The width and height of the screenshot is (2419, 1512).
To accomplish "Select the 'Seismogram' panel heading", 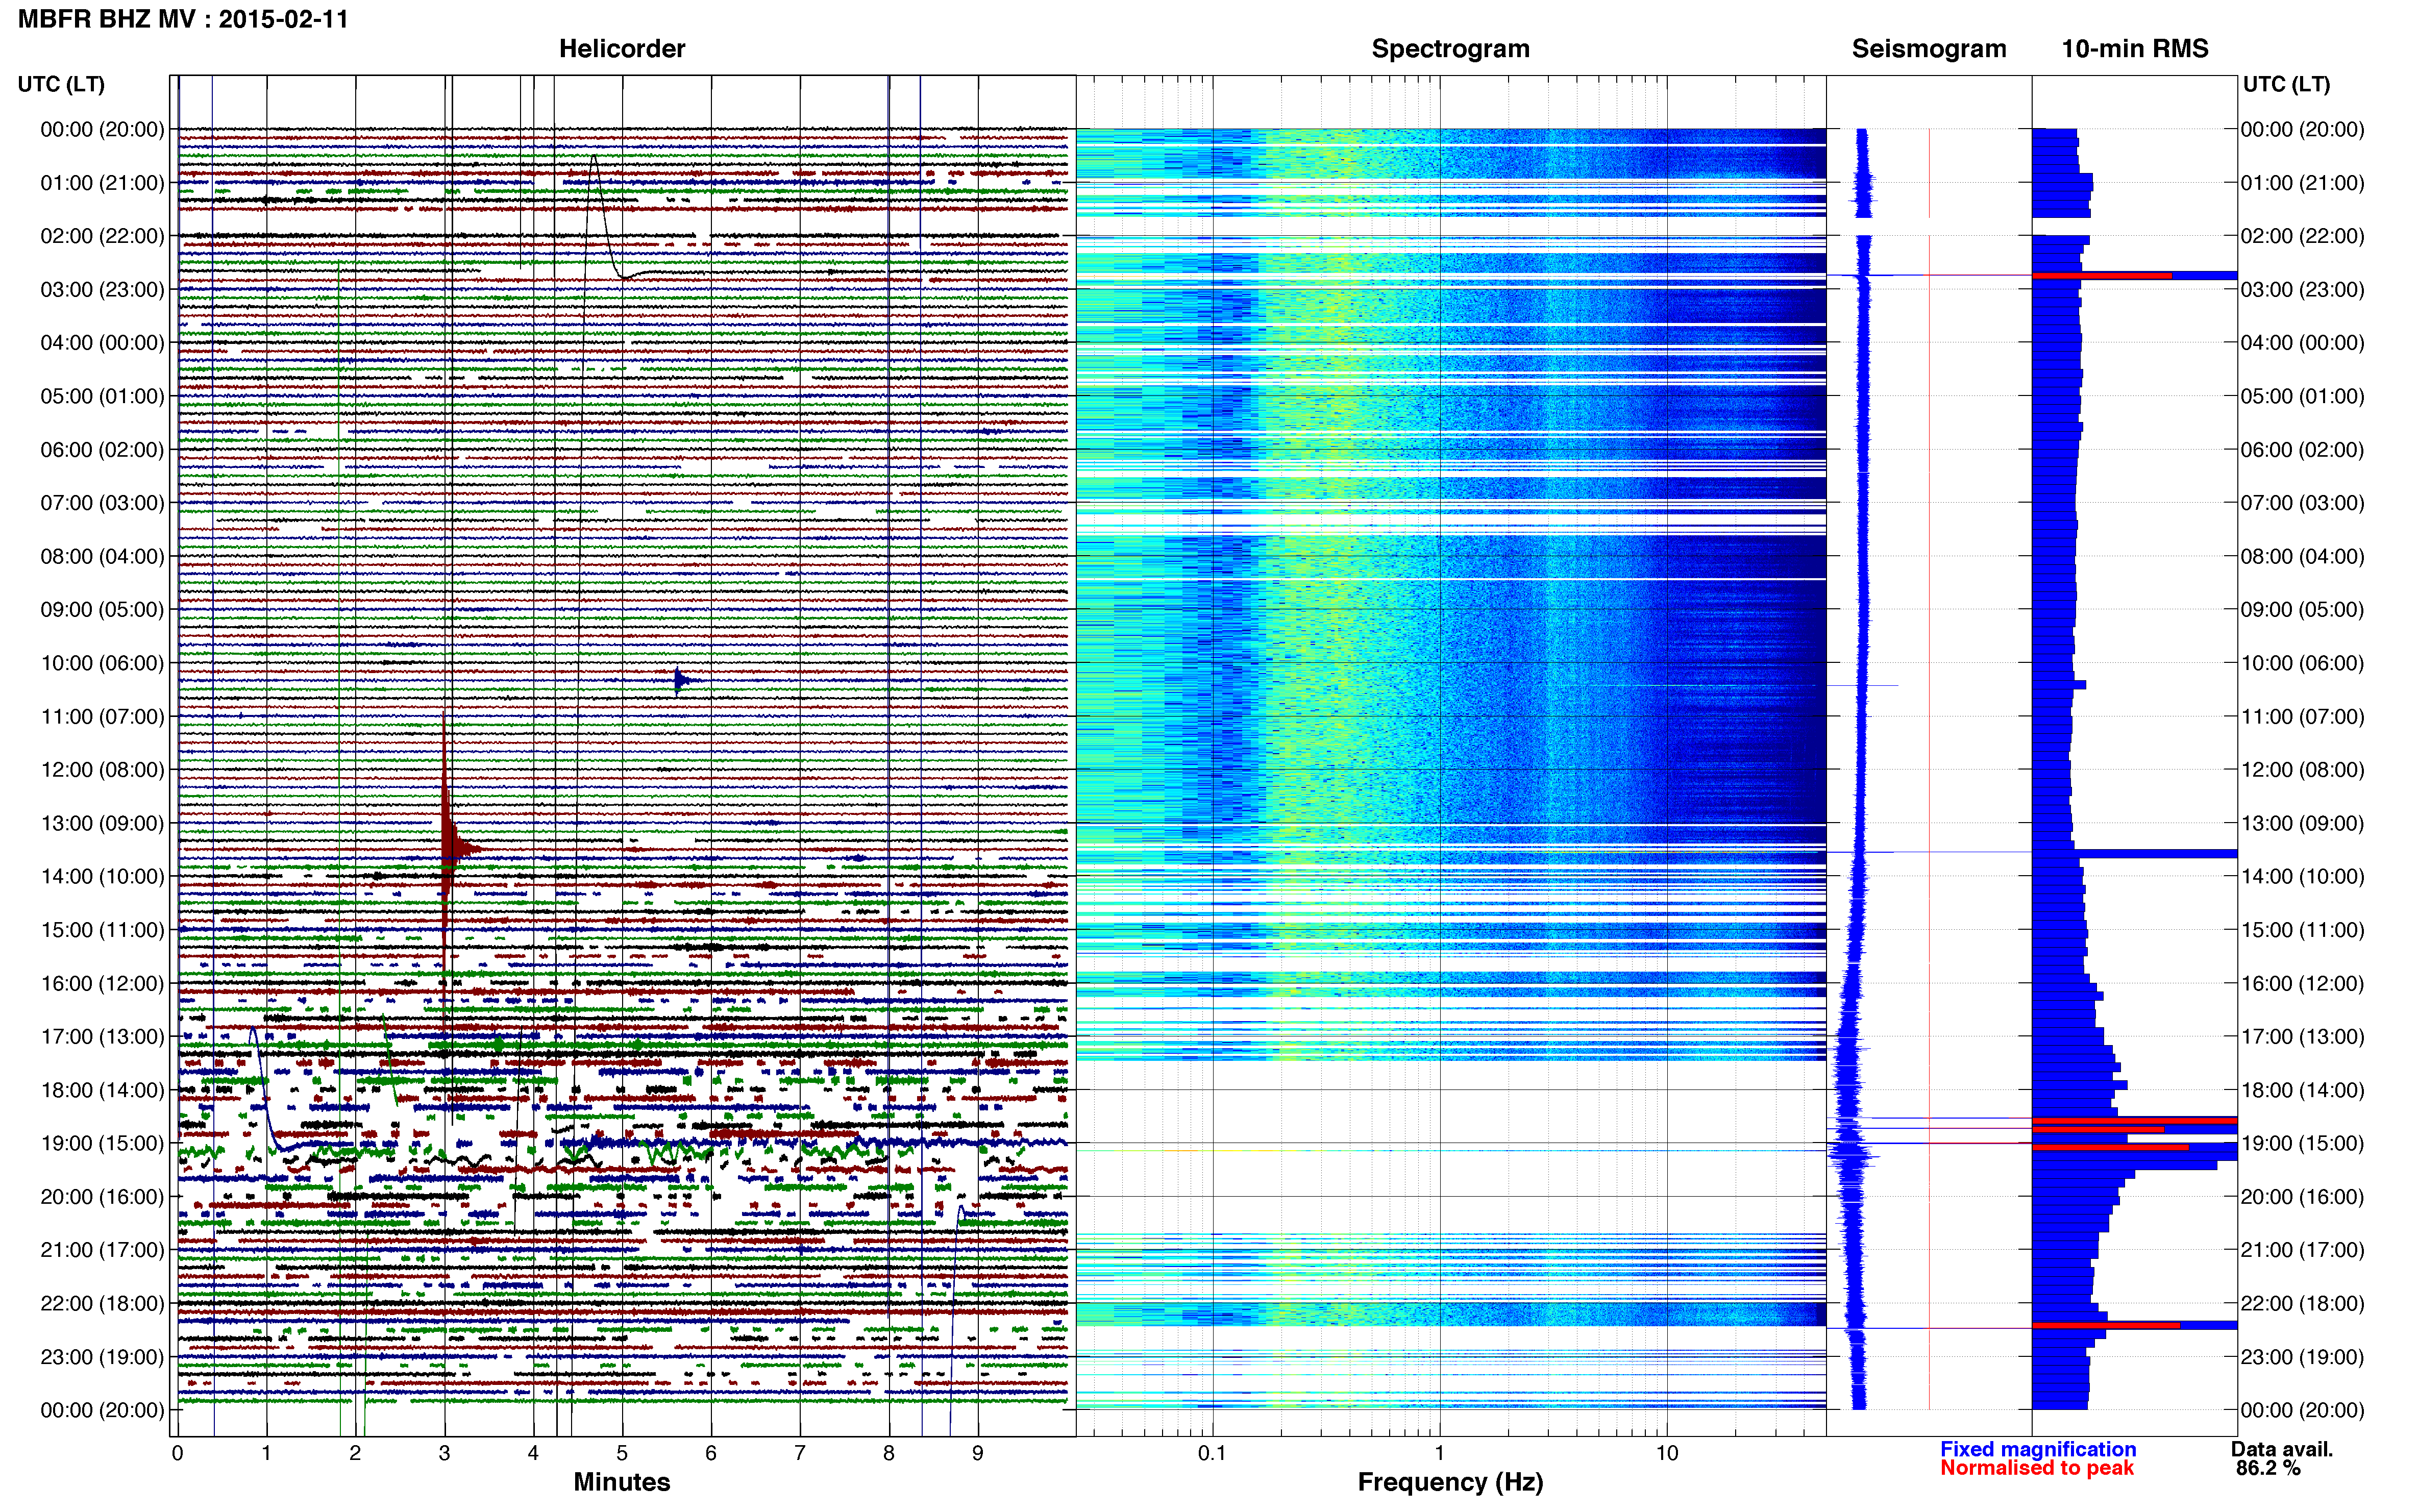I will point(1928,49).
